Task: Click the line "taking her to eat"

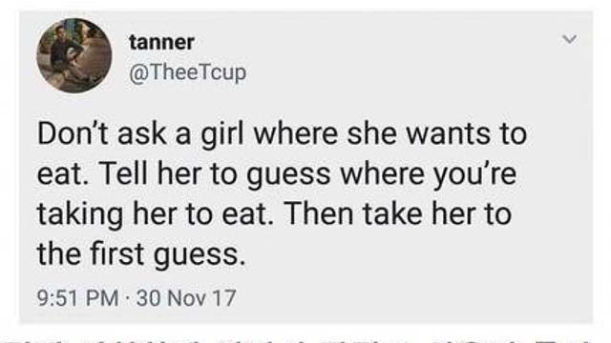Action: coord(274,214)
